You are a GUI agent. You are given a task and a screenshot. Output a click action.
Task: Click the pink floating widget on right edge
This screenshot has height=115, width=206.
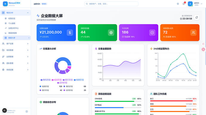click(203, 49)
